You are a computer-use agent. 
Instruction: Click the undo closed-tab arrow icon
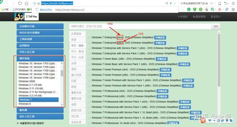(x=226, y=3)
